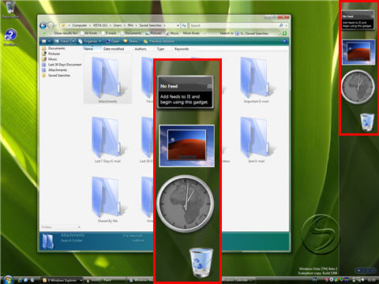Image resolution: width=379 pixels, height=284 pixels.
Task: Open the Help icon on command bar
Action: [284, 41]
